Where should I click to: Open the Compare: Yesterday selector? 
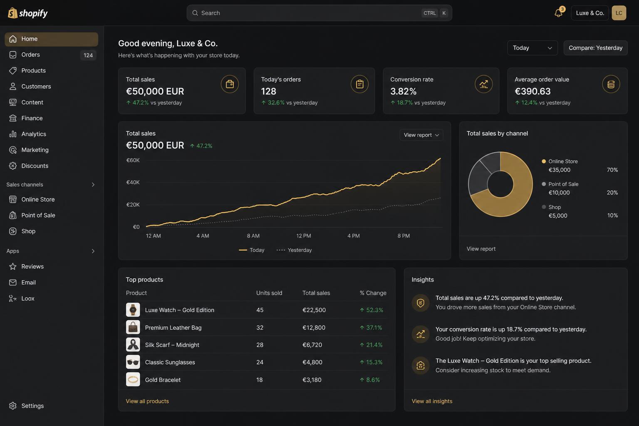(x=595, y=48)
